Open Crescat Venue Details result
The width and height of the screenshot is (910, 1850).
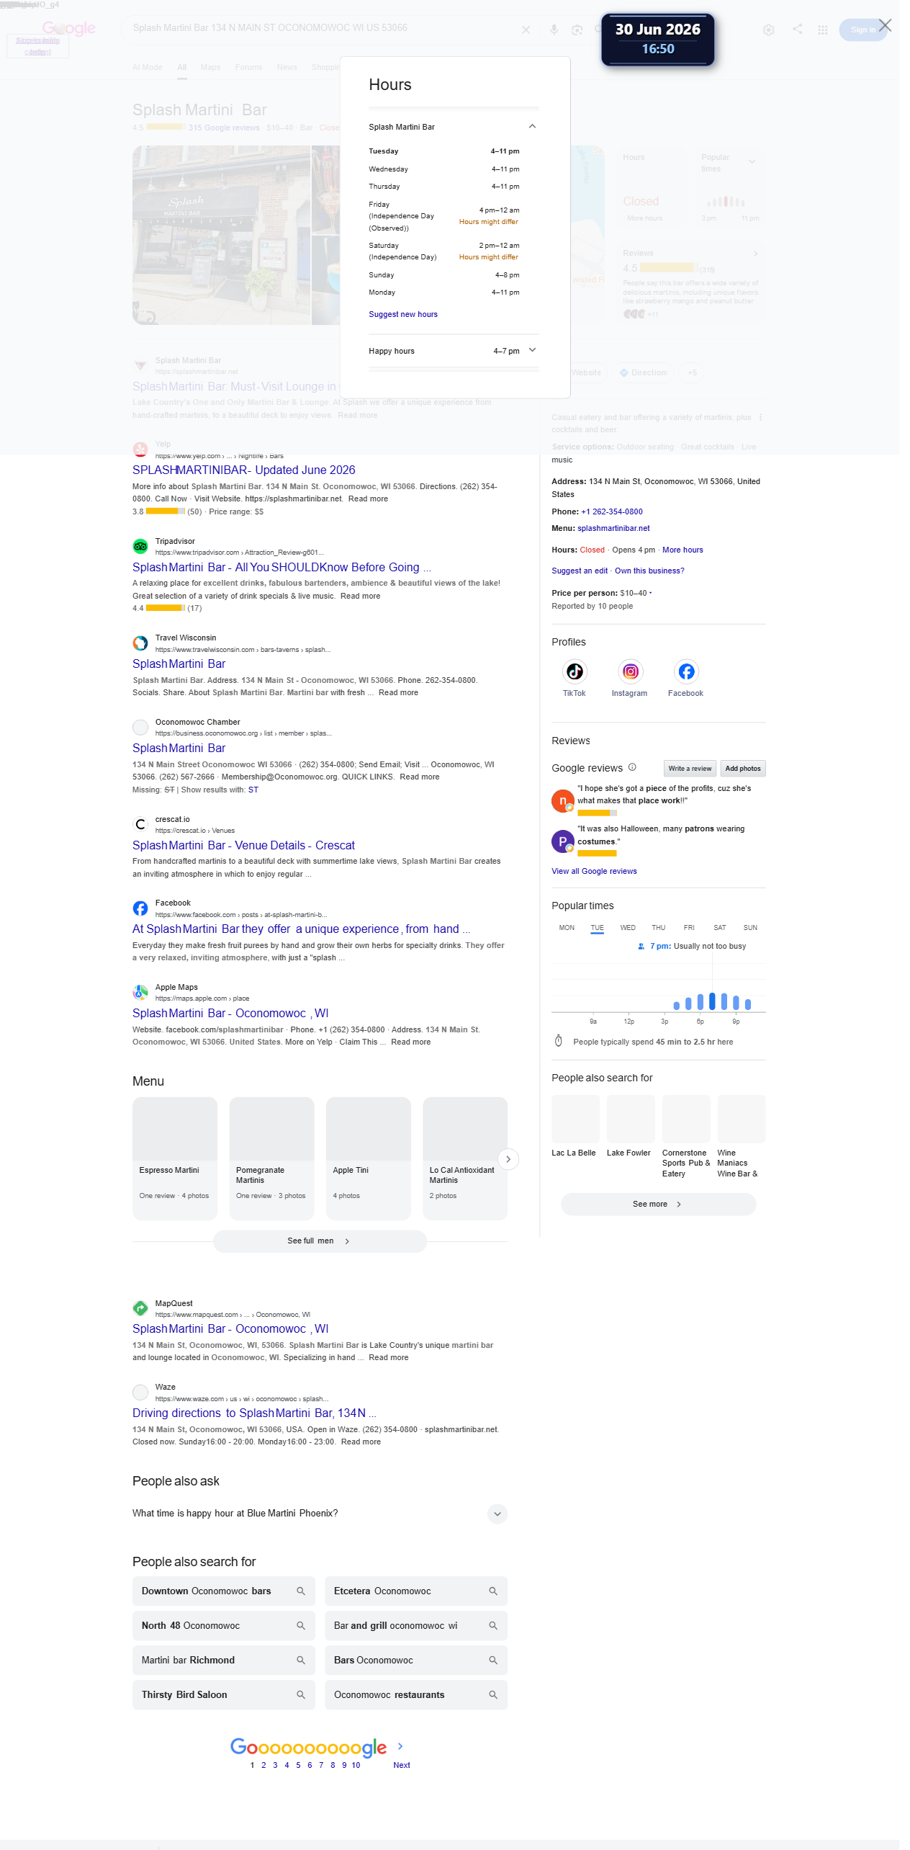[243, 845]
